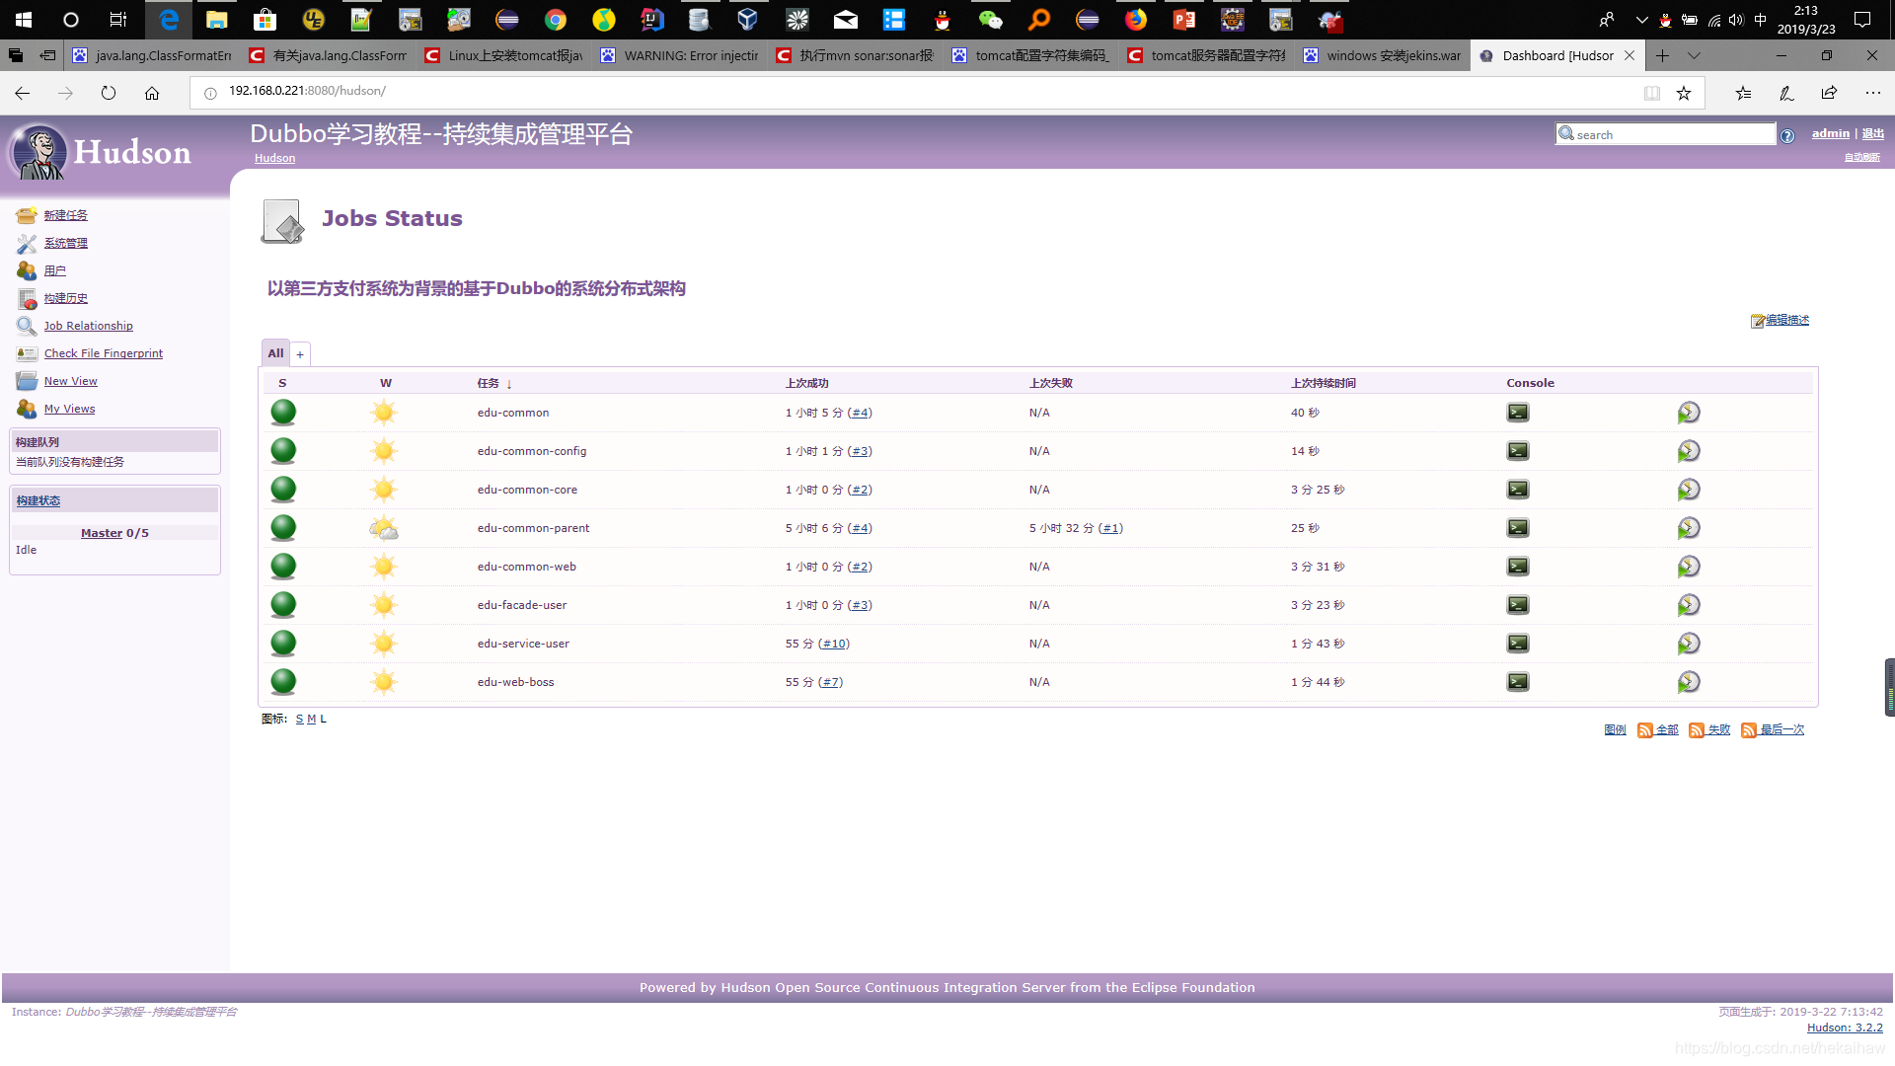Open console output for edu-service-user
The image size is (1895, 1066).
coord(1518,644)
